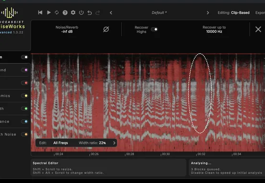Viewport: 265px width, 183px height.
Task: Click the Analysing... status text
Action: (x=201, y=163)
